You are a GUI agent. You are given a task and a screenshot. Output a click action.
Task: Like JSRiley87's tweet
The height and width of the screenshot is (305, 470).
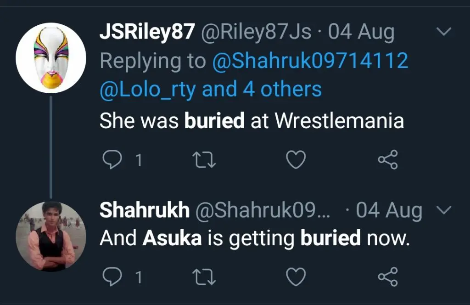click(296, 159)
